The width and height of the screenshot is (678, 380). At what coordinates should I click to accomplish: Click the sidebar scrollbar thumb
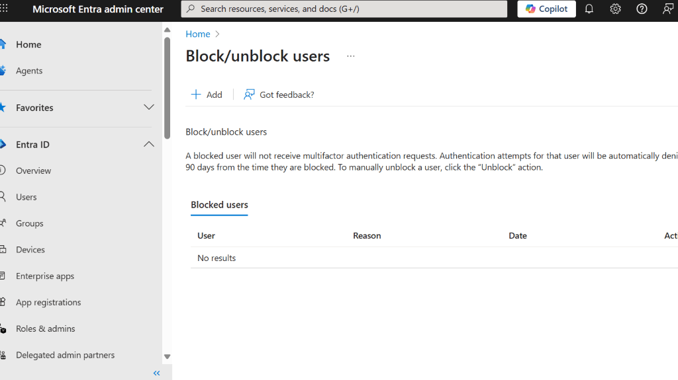pos(168,88)
